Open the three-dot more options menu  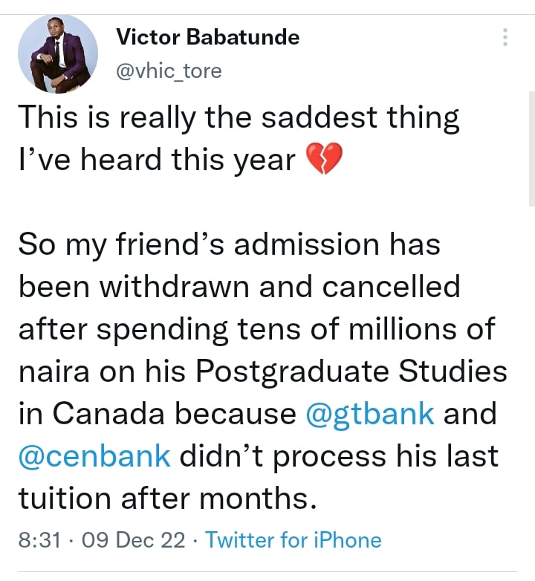506,38
